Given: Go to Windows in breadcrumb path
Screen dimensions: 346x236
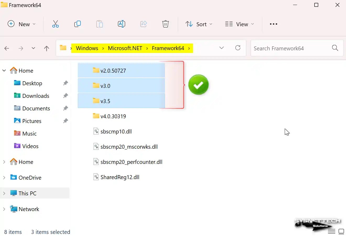Looking at the screenshot, I should (87, 48).
